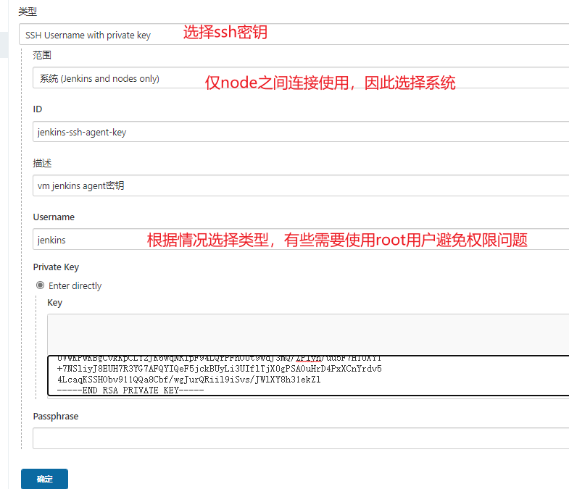The image size is (569, 489).
Task: Click the 描述 field with vm jenkins agent密钥
Action: point(301,185)
